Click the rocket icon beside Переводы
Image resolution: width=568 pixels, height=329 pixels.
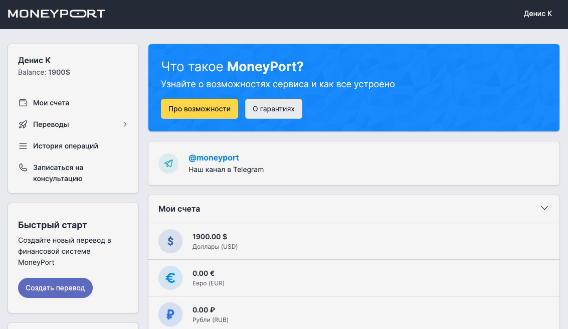[23, 124]
